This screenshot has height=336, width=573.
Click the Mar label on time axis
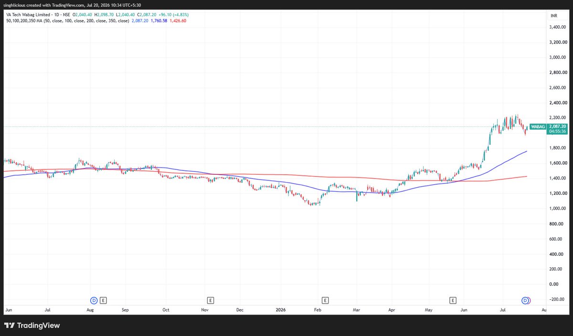356,310
